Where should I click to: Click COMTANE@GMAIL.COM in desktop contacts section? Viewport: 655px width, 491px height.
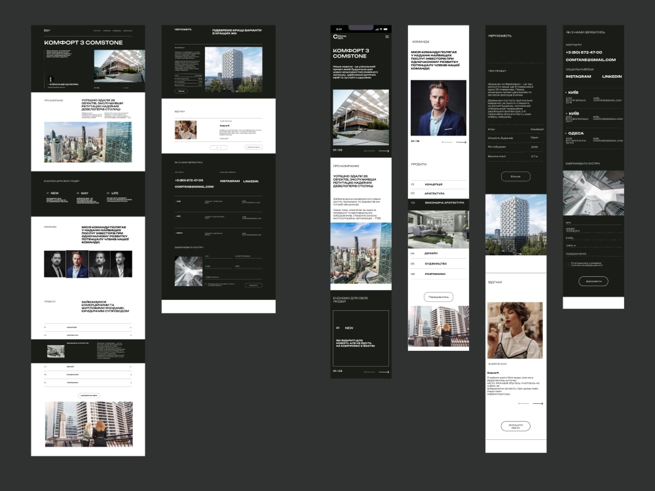195,187
